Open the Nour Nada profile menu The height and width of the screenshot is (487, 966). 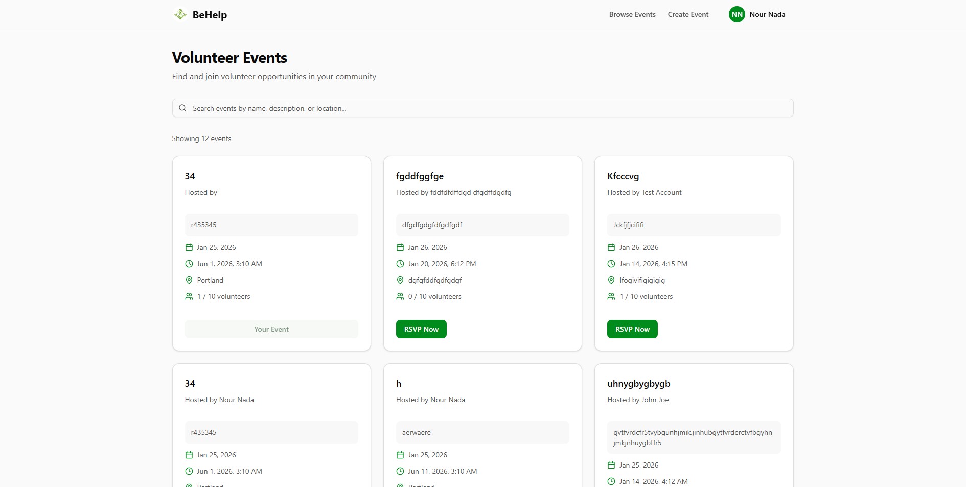(757, 14)
